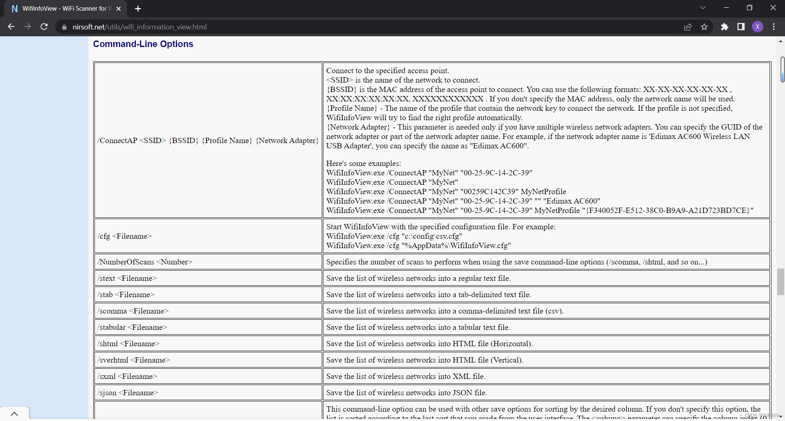The image size is (785, 421).
Task: Click the '<SSID> is the name of the network' line
Action: (x=403, y=80)
